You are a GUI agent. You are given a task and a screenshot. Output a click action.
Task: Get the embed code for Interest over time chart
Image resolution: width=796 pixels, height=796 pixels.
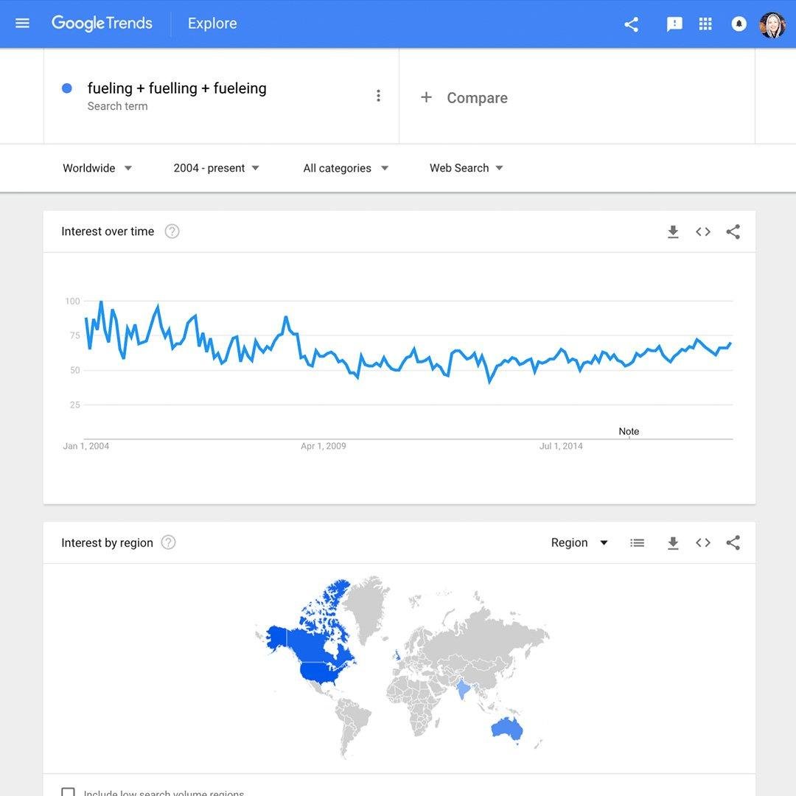[x=702, y=231]
